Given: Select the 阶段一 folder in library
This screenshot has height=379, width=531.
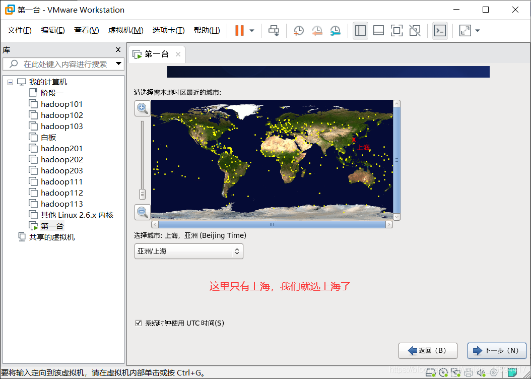Looking at the screenshot, I should point(52,93).
